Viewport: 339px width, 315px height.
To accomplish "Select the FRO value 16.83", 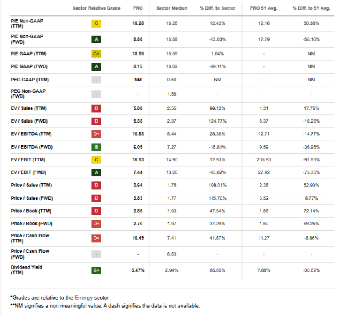I will [x=138, y=160].
